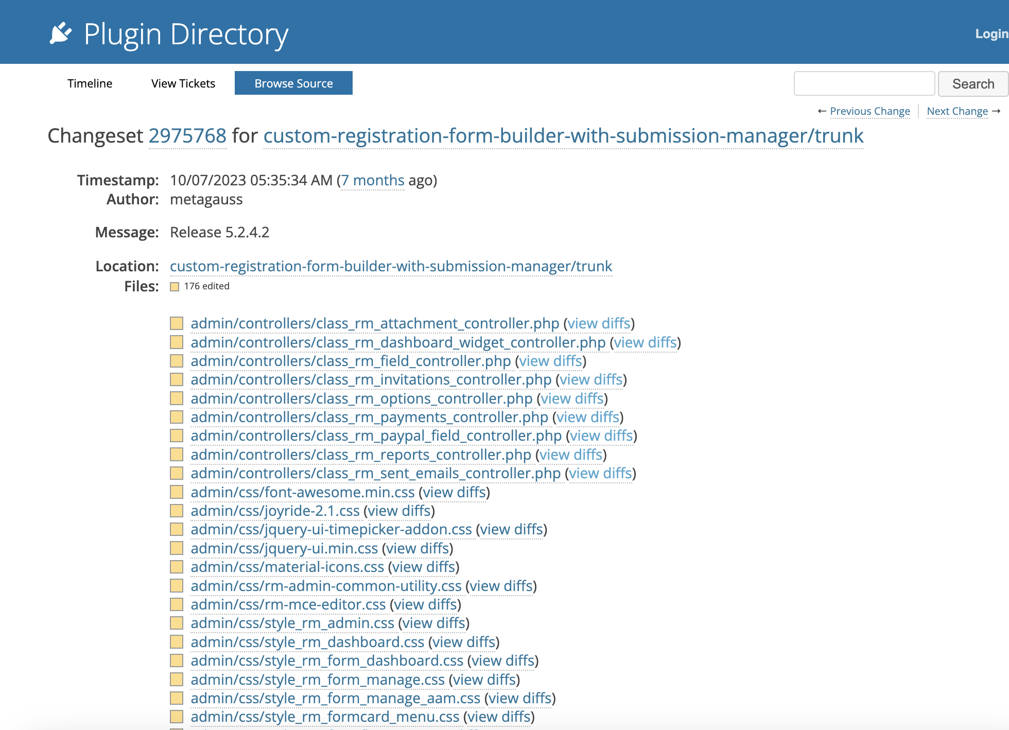Open the Plugin Directory title link
The height and width of the screenshot is (730, 1009).
click(x=186, y=34)
